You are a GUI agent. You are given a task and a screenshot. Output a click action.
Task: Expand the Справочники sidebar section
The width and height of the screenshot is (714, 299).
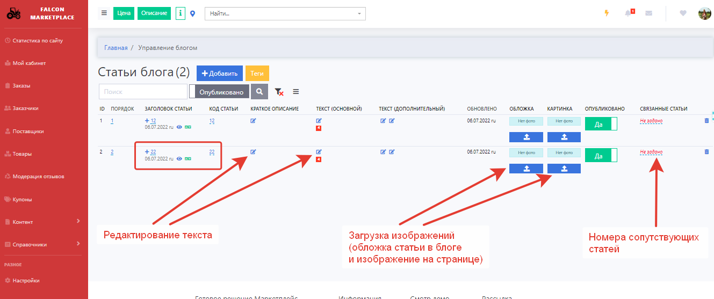click(x=43, y=244)
